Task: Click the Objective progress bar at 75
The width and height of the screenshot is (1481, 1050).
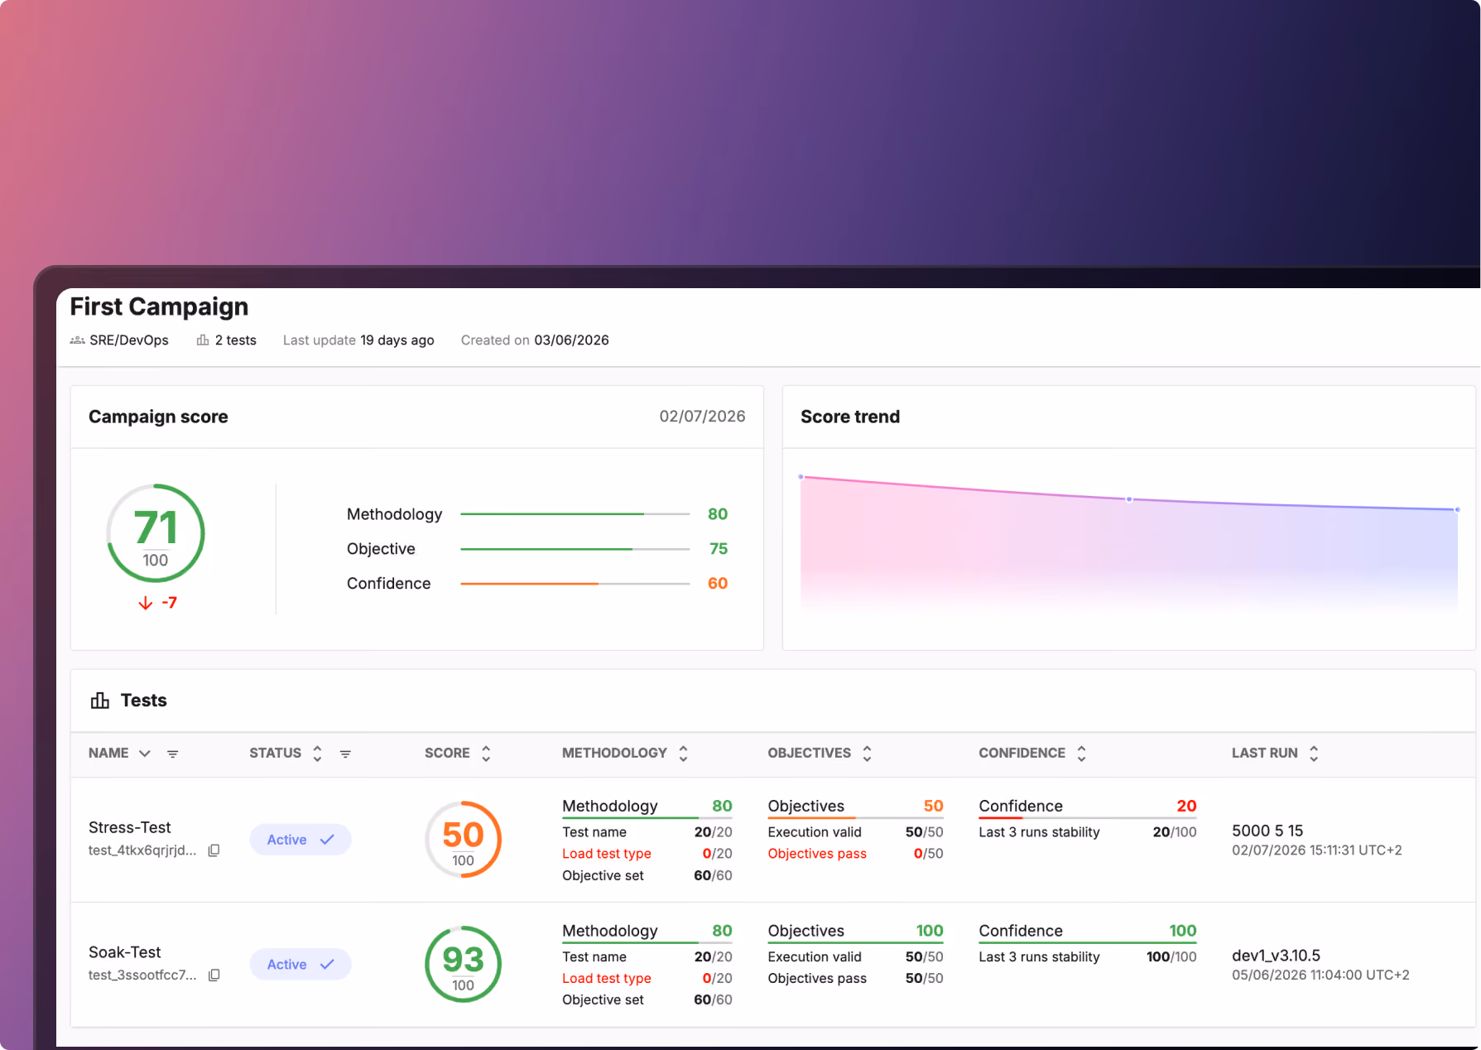Action: click(x=575, y=549)
